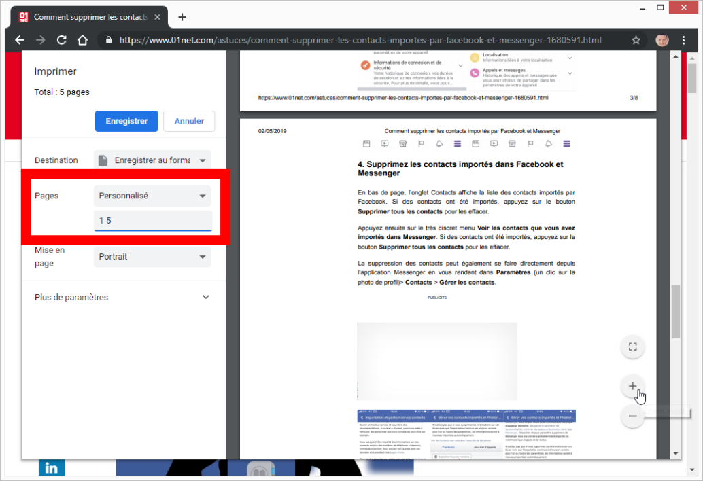Open the Destination dropdown
Screen dimensions: 703x481
coord(152,160)
